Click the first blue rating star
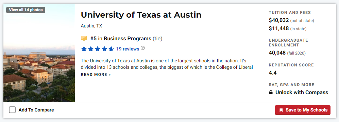The image size is (339, 122). 84,49
